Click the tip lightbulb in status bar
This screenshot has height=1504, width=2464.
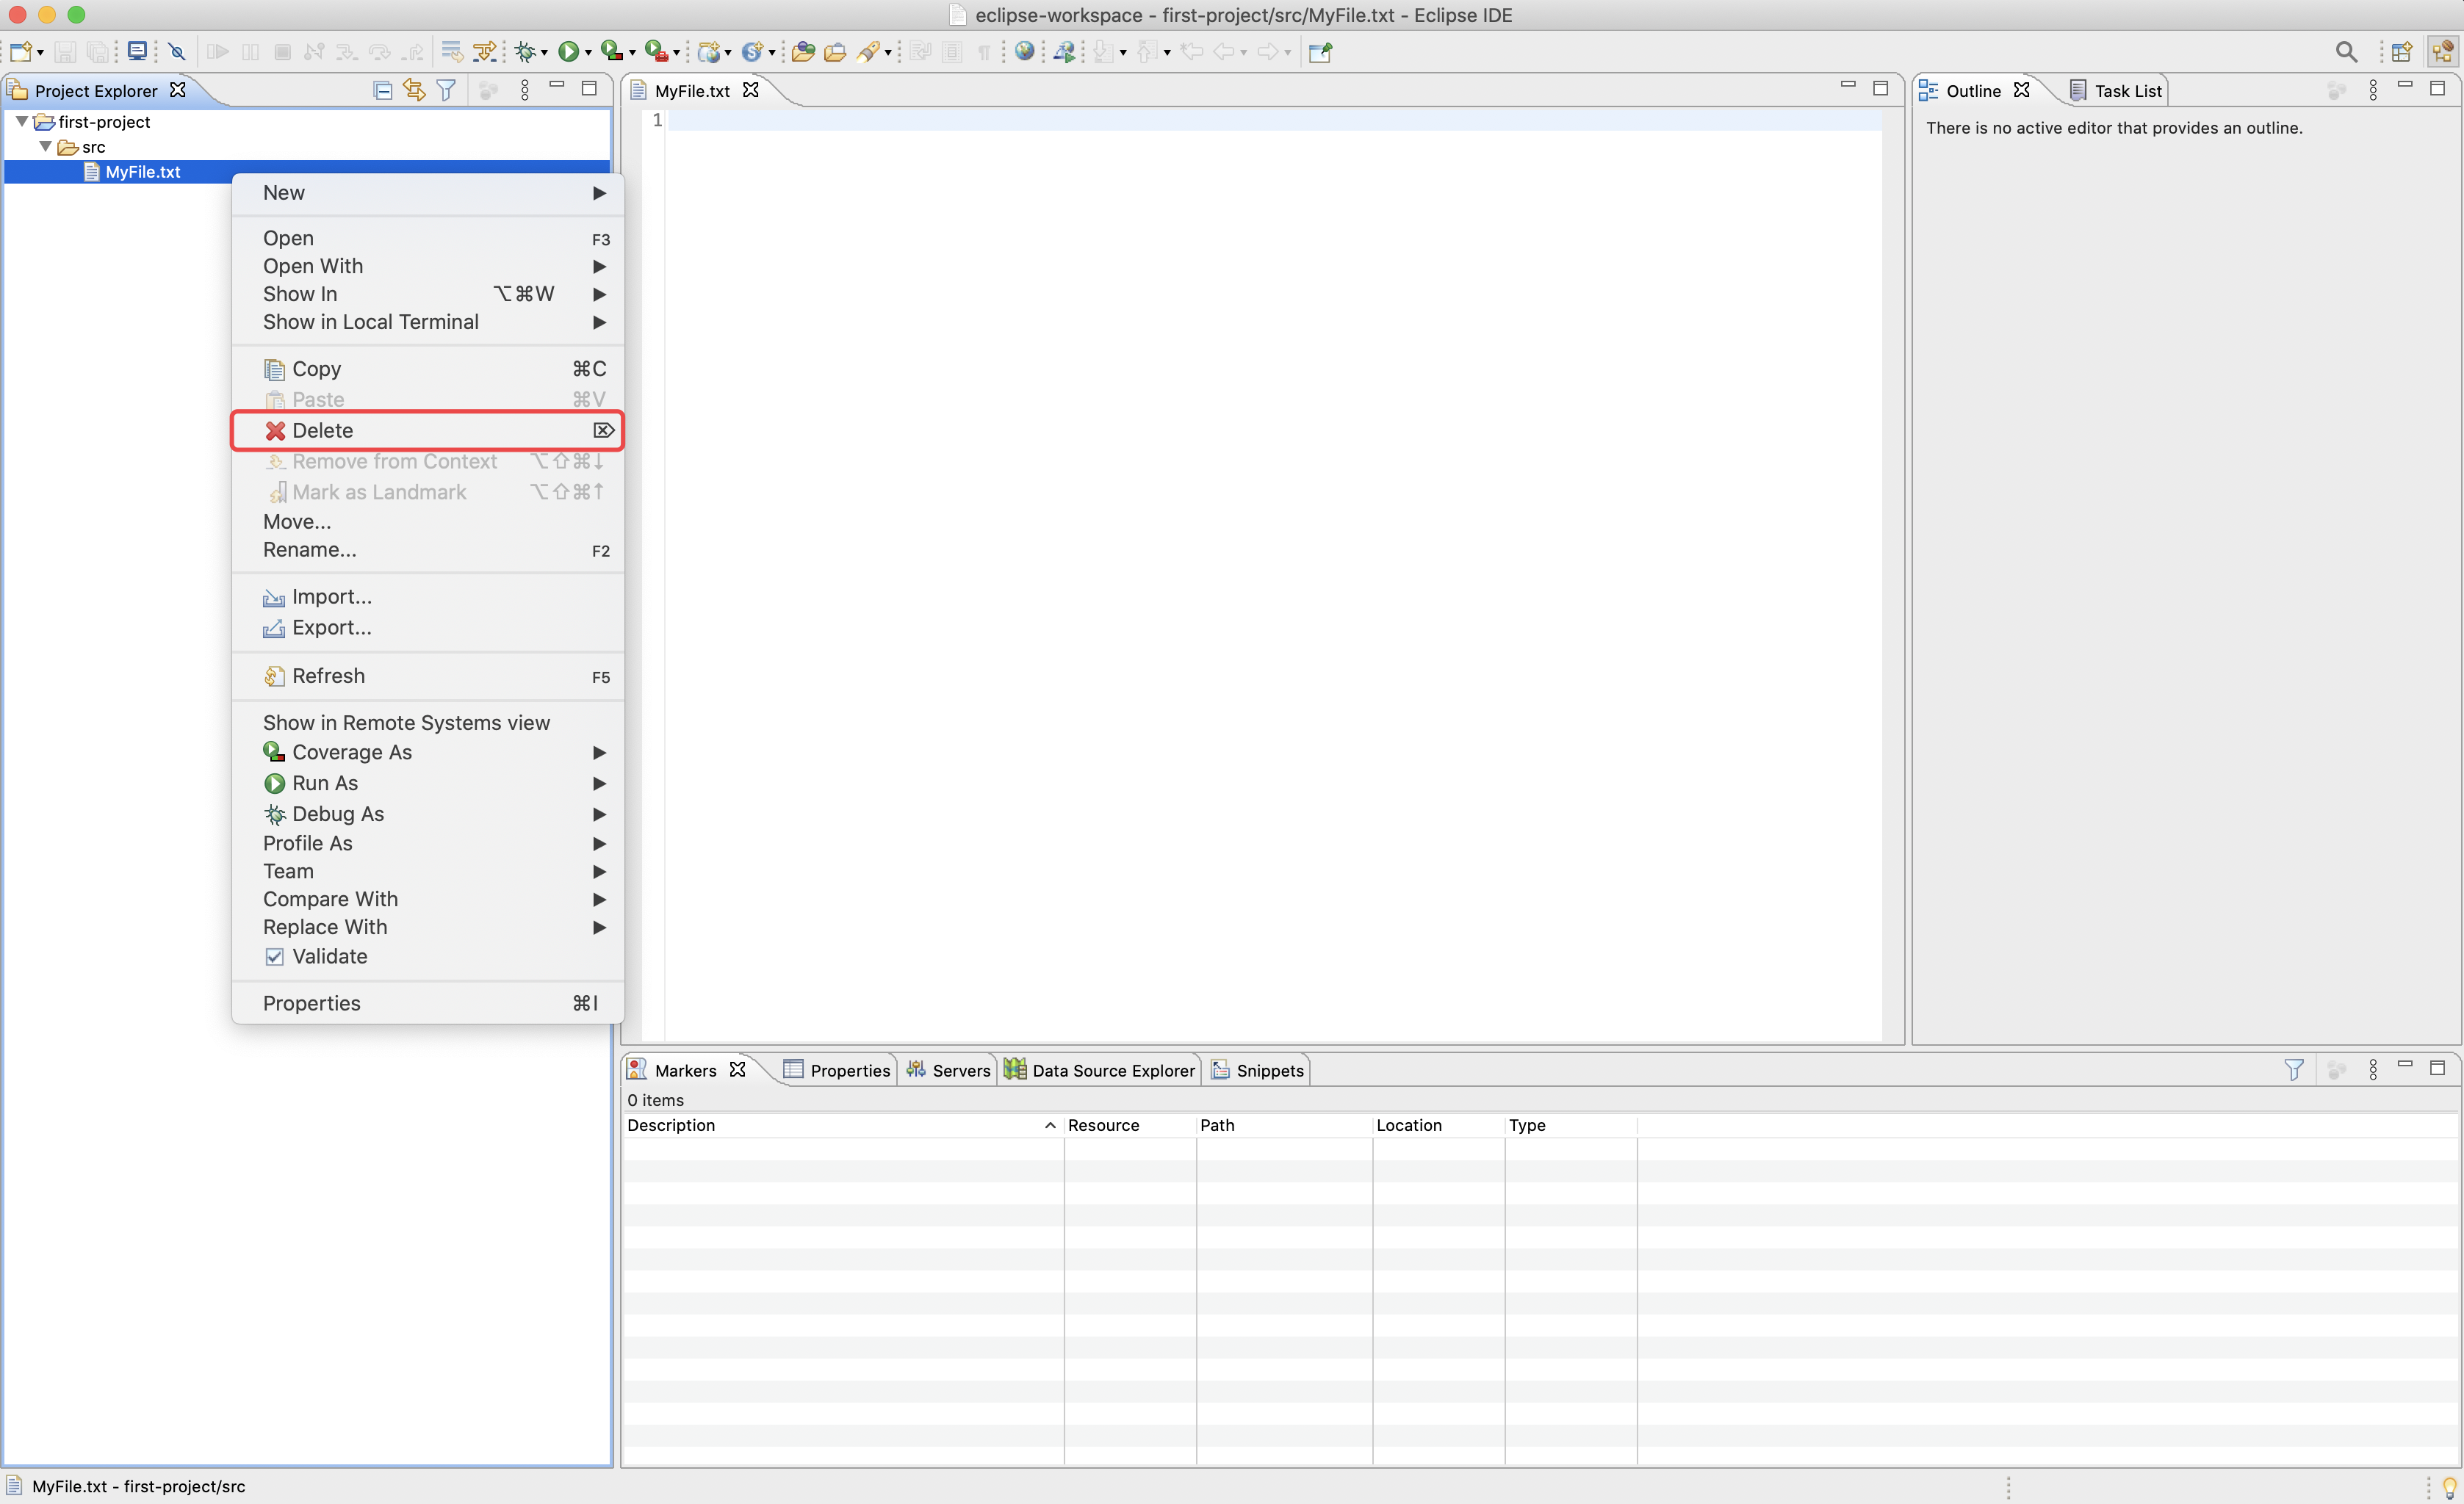pos(2449,1486)
